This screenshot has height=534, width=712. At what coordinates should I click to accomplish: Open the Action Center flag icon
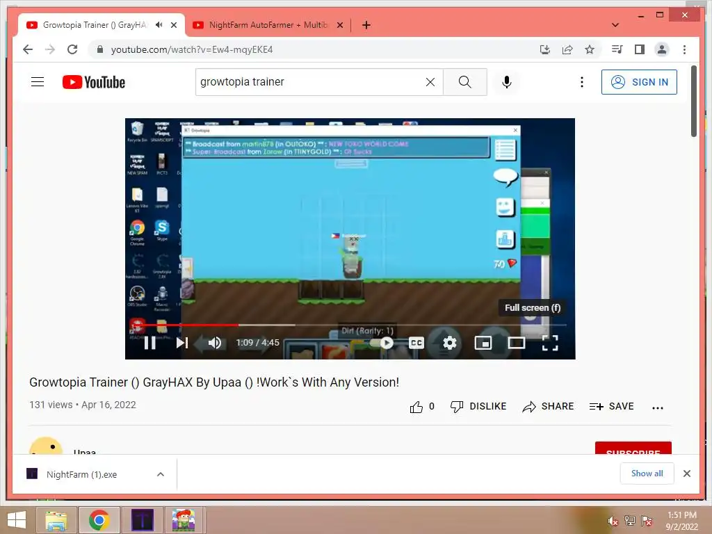(x=647, y=521)
